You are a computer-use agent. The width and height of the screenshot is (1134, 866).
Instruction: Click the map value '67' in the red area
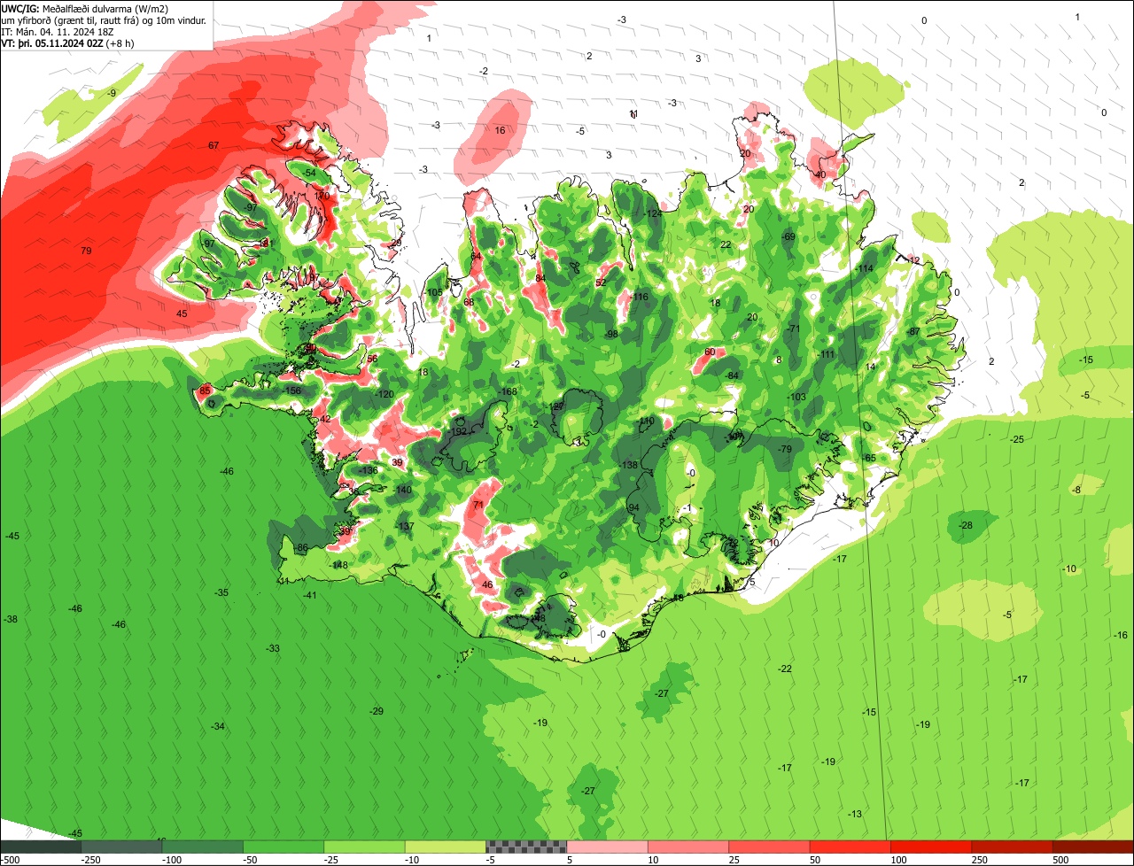click(213, 145)
